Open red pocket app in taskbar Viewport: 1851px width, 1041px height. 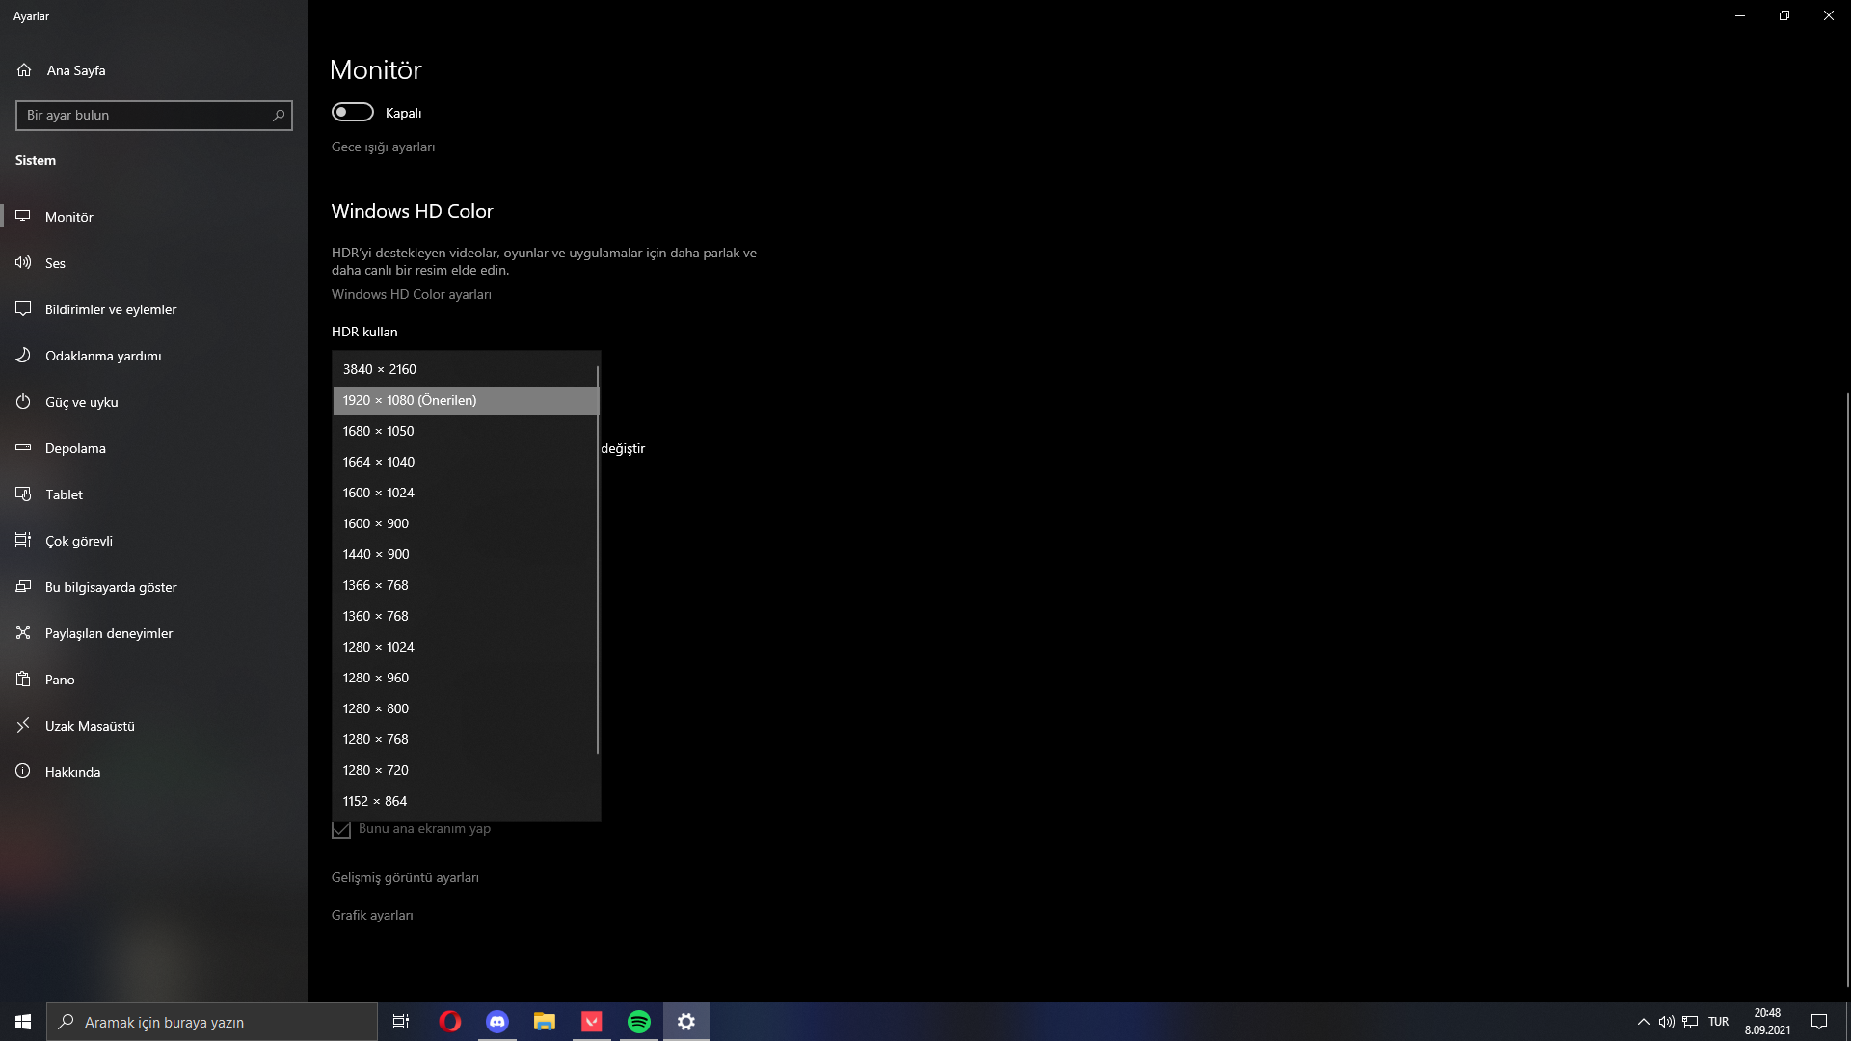click(x=591, y=1022)
